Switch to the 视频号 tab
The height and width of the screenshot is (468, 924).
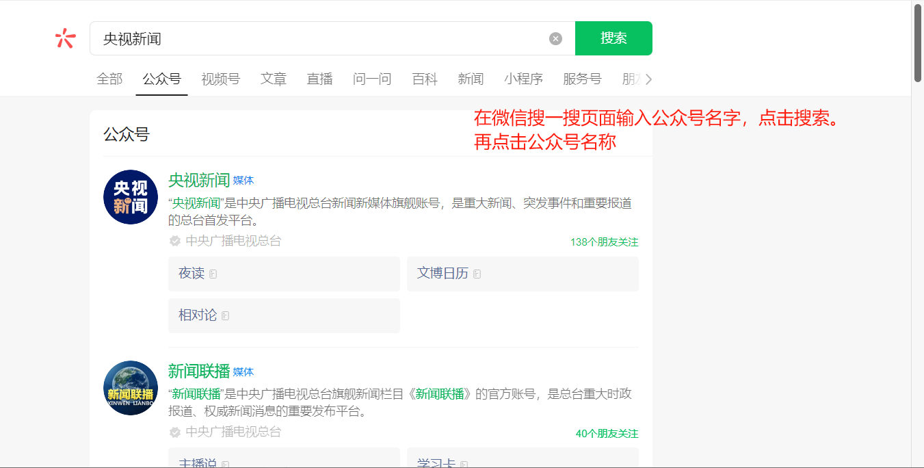[220, 79]
